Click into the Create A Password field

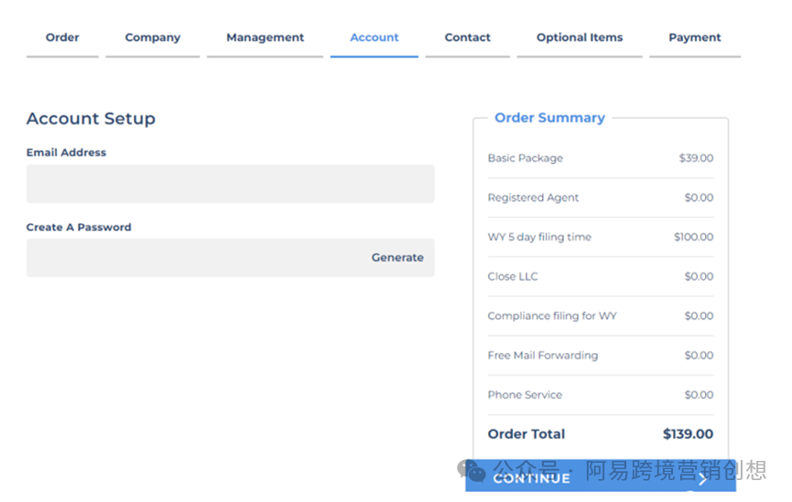pyautogui.click(x=231, y=258)
